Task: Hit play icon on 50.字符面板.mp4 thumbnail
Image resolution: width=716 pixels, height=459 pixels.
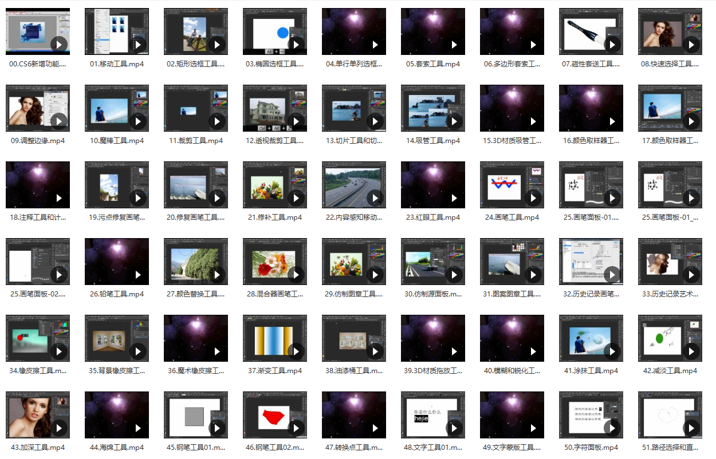Action: (612, 428)
